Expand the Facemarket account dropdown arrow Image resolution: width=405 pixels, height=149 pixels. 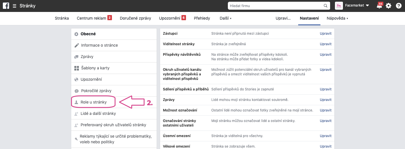[x=367, y=6]
